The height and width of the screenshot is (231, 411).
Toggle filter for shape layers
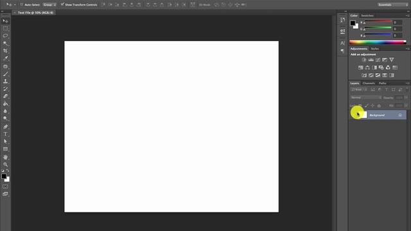(393, 90)
